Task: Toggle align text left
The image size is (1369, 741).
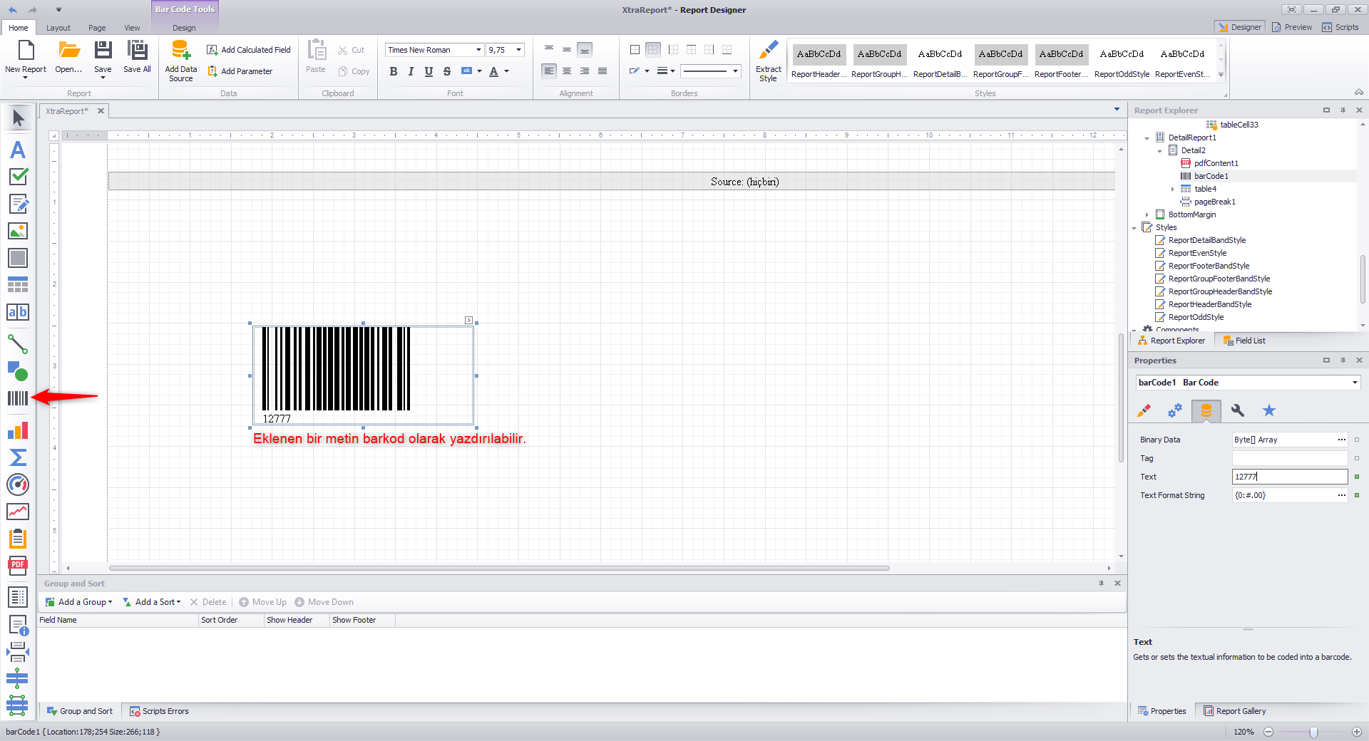Action: point(549,71)
